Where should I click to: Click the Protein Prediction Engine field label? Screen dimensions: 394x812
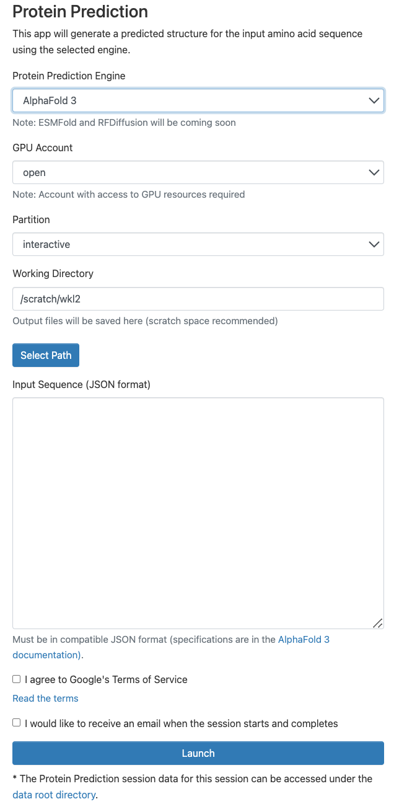pos(69,76)
